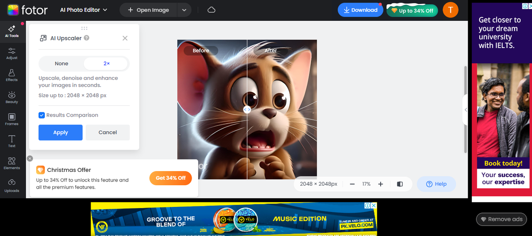Click the ad info icon on right ad
The image size is (532, 236).
coord(525,6)
